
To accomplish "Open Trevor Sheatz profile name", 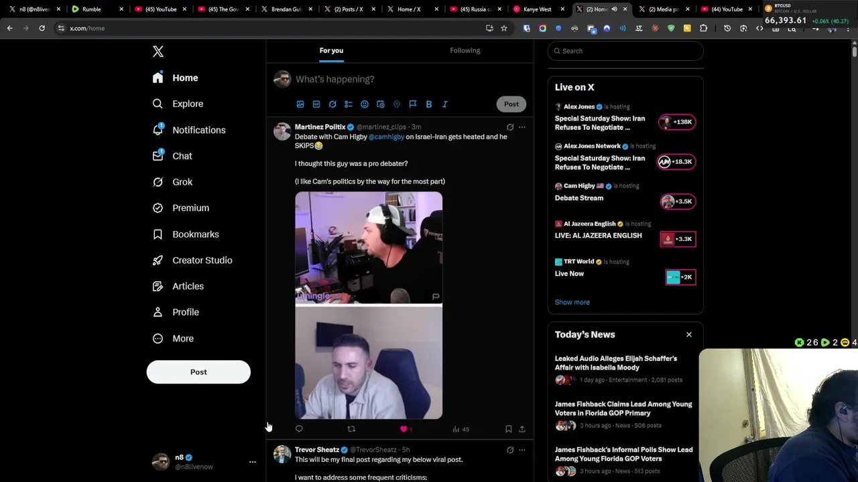I will click(x=316, y=450).
